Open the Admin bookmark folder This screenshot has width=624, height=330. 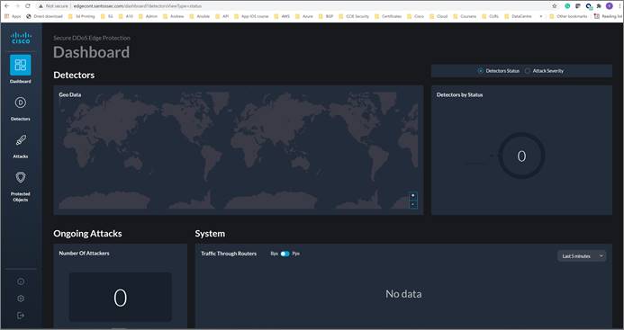[148, 16]
